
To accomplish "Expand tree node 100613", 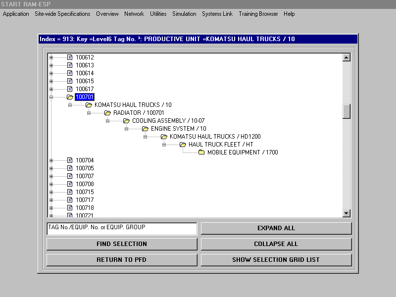I will coord(51,65).
